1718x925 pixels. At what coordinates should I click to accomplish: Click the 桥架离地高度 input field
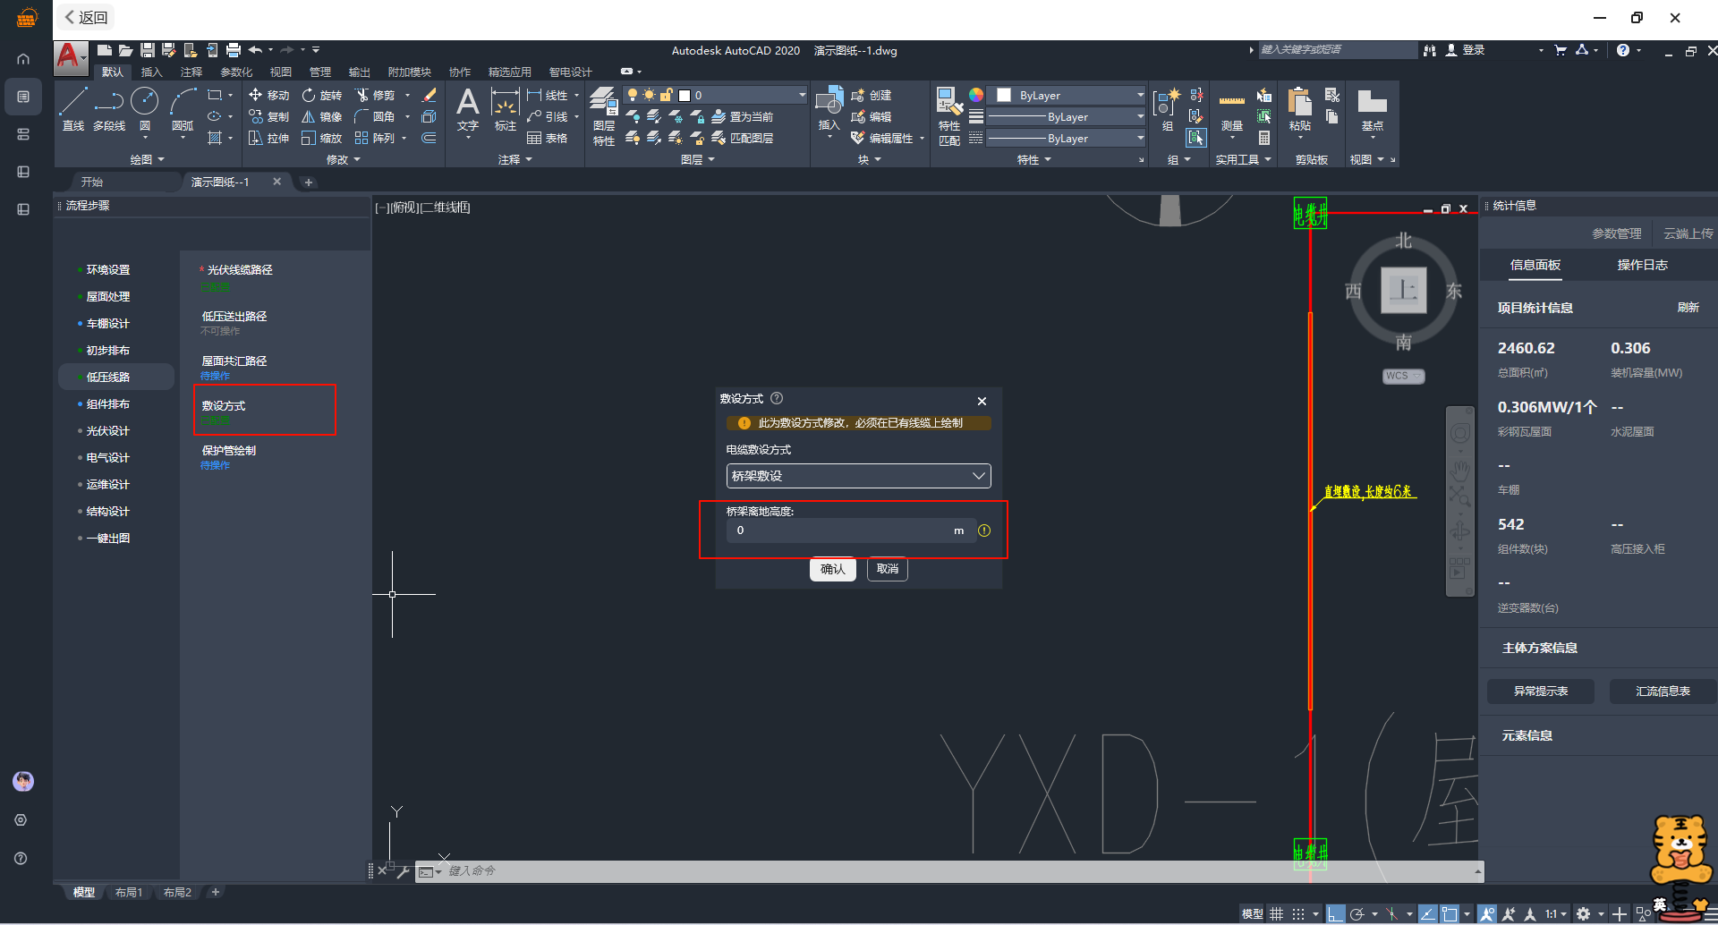(841, 530)
